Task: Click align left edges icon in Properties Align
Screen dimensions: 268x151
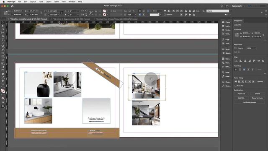Action: [240, 61]
